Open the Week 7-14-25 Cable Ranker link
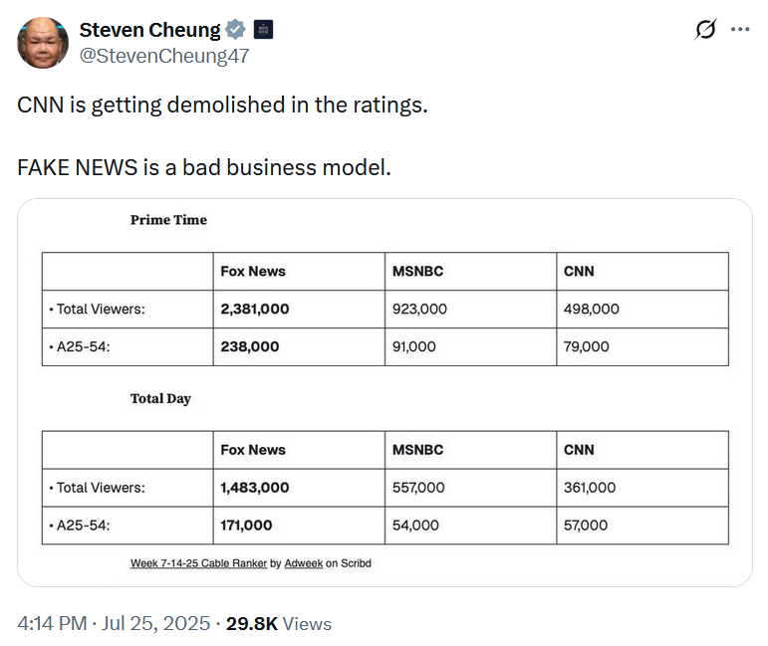Image resolution: width=768 pixels, height=646 pixels. pos(198,563)
